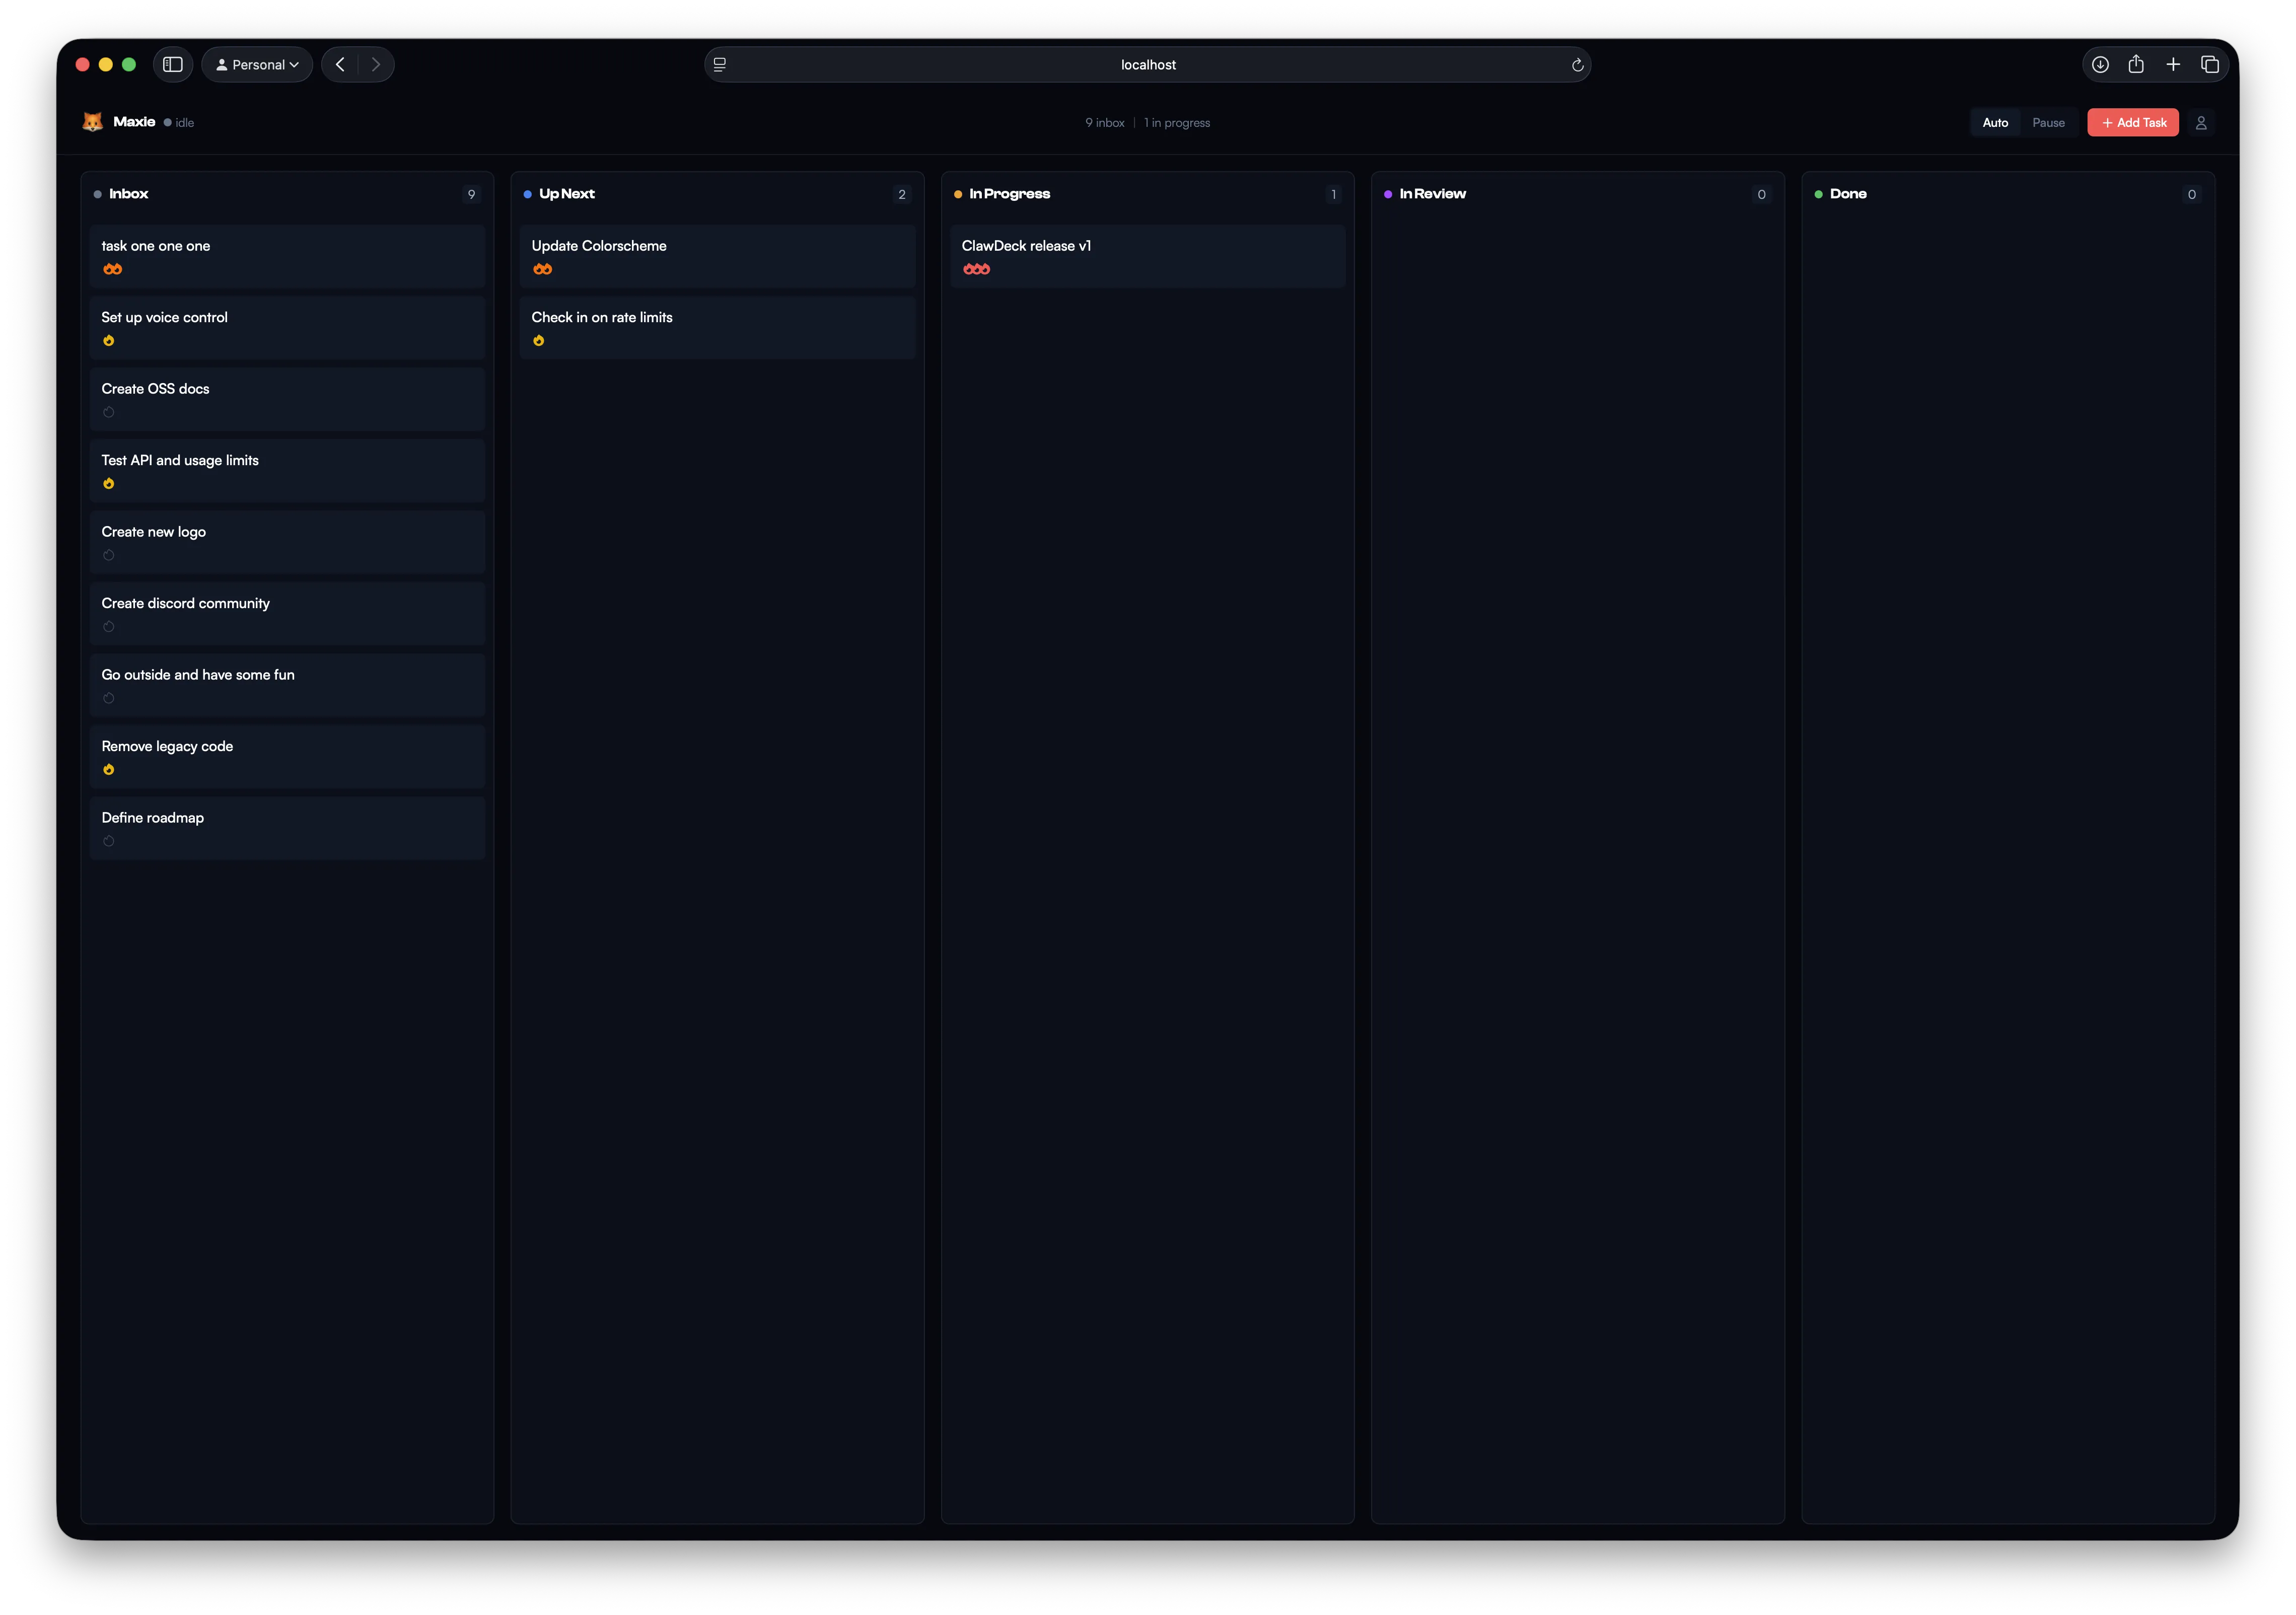Click the user profile icon beside Add Task
This screenshot has height=1615, width=2296.
click(2201, 122)
